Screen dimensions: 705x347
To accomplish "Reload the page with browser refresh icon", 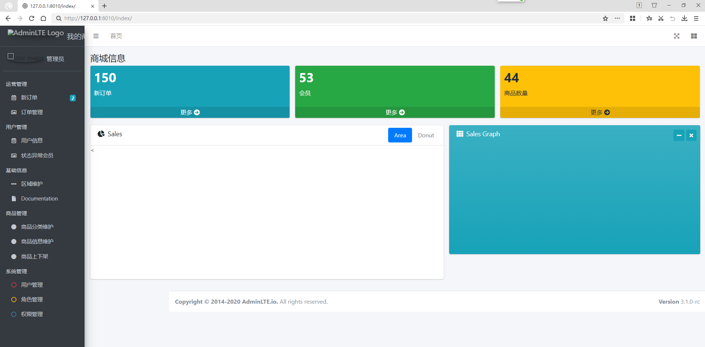I will coord(32,18).
